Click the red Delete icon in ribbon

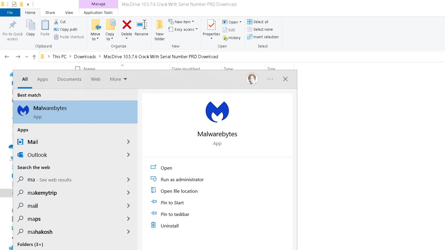pyautogui.click(x=127, y=25)
